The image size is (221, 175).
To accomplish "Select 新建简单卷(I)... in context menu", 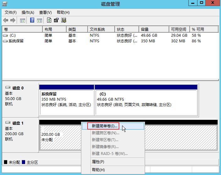I will pyautogui.click(x=105, y=126).
